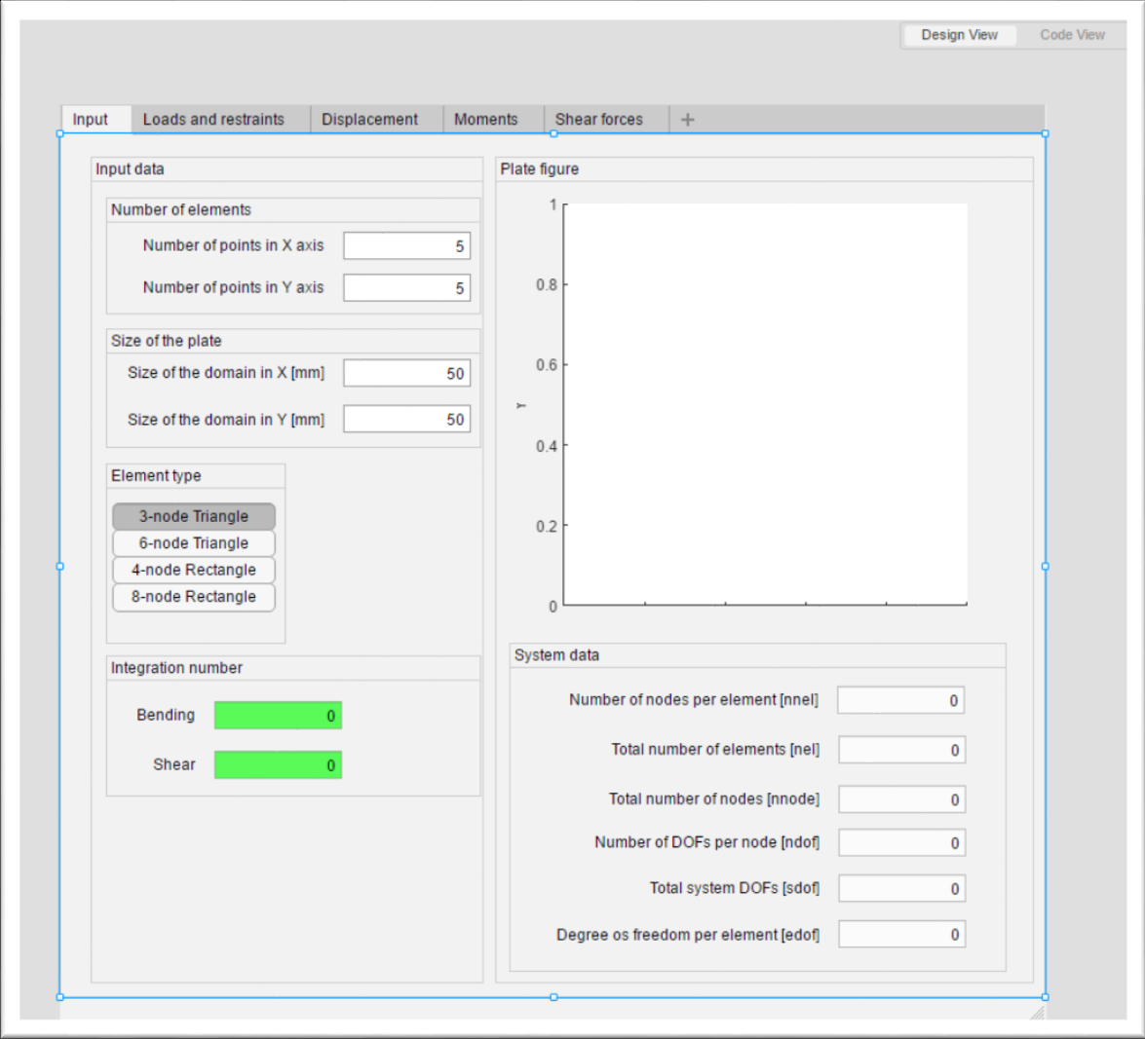1145x1039 pixels.
Task: Select the Size of domain in X field
Action: click(x=406, y=372)
